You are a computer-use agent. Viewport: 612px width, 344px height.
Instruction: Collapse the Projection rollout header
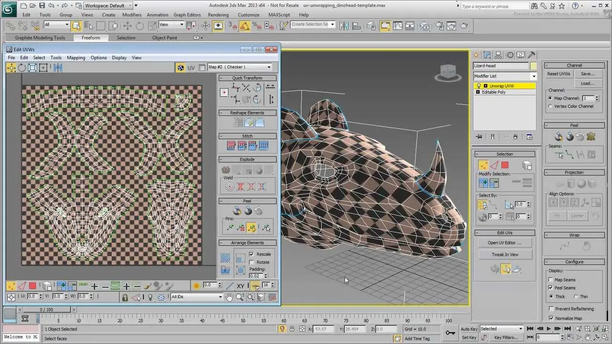click(574, 172)
